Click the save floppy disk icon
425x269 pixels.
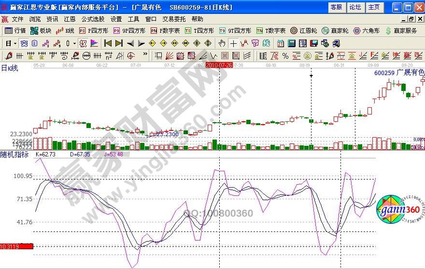point(312,43)
